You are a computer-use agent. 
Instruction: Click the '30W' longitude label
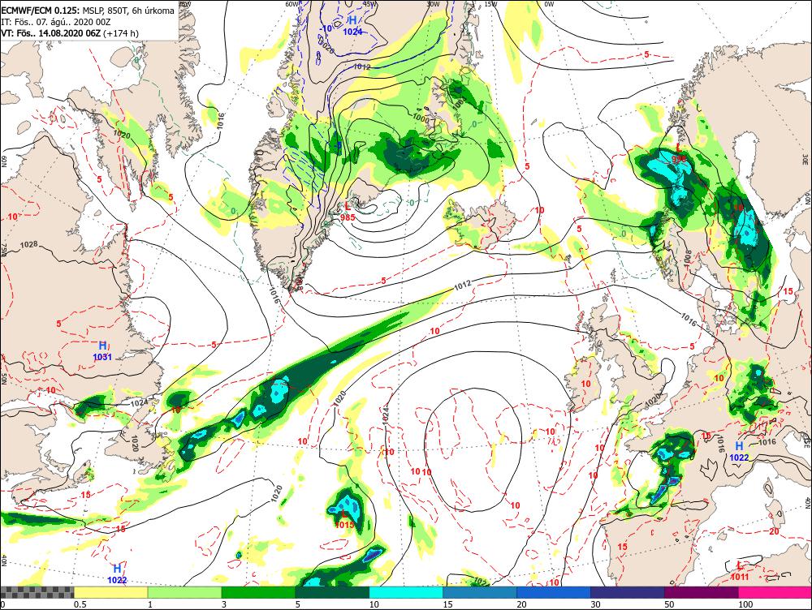[433, 5]
